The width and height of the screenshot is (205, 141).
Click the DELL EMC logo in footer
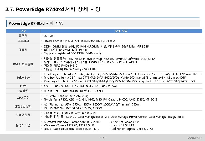[x=194, y=138]
